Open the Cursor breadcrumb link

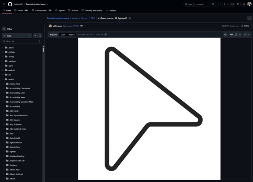84,18
